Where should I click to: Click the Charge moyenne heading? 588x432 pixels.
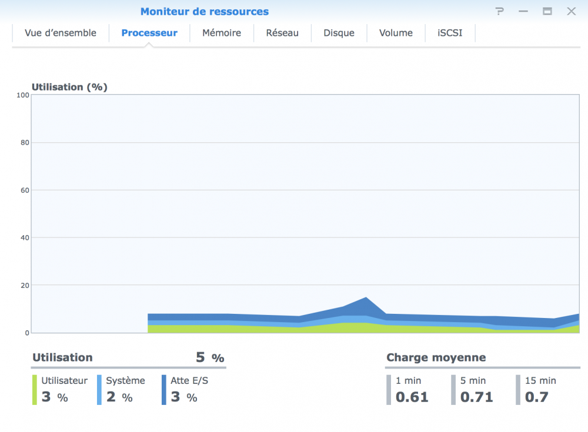[436, 357]
